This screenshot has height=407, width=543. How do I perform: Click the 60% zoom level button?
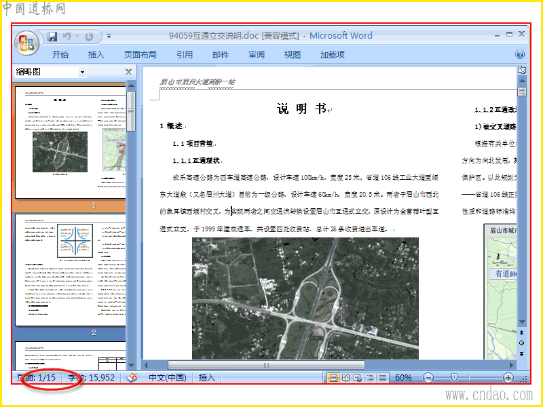click(403, 378)
